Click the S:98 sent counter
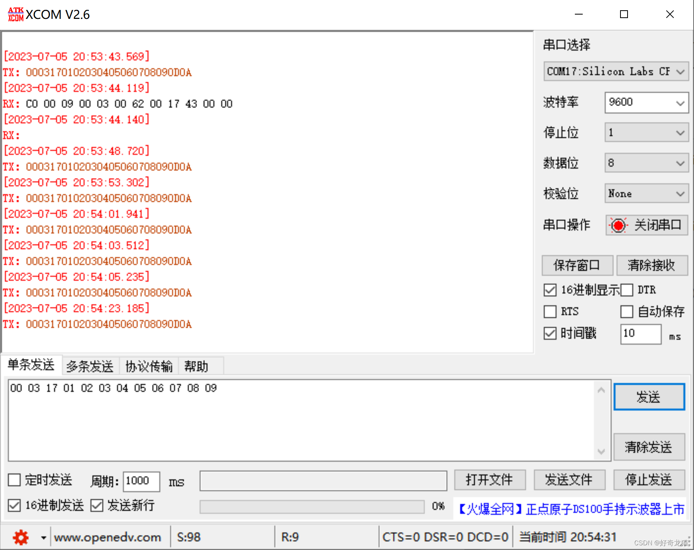The height and width of the screenshot is (550, 694). point(189,537)
